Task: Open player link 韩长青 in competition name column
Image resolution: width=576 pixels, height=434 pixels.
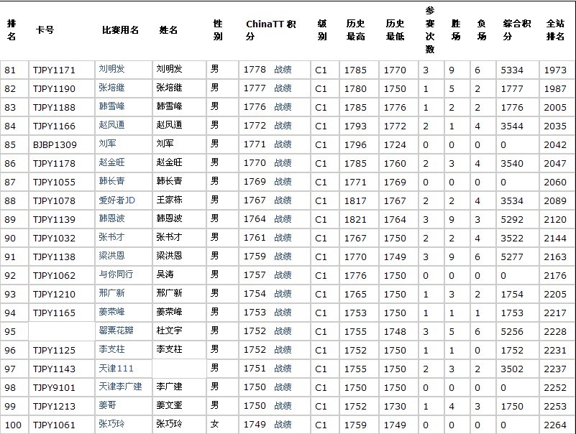Action: [111, 180]
